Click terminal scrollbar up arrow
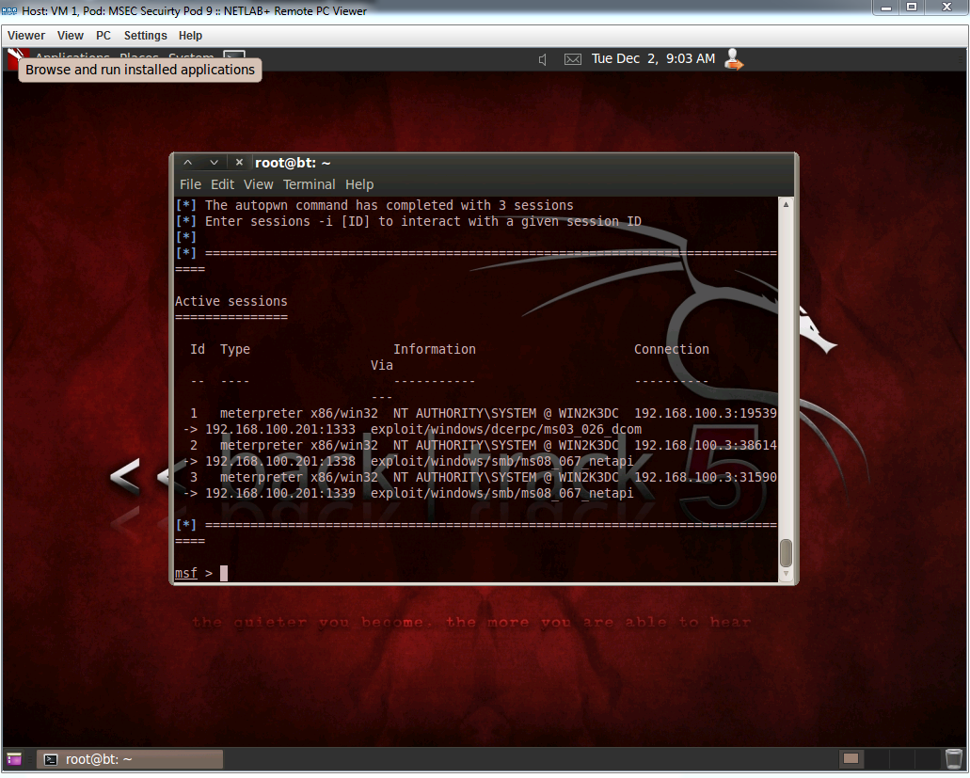 click(786, 204)
